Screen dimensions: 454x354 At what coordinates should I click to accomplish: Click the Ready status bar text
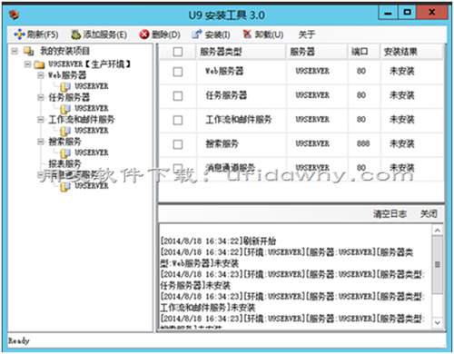(x=19, y=341)
